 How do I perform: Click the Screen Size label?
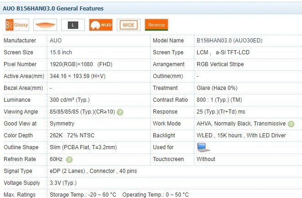pos(19,52)
